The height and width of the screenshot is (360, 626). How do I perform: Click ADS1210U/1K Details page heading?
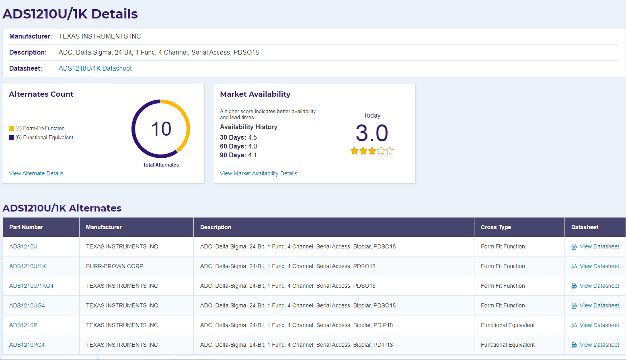click(70, 14)
